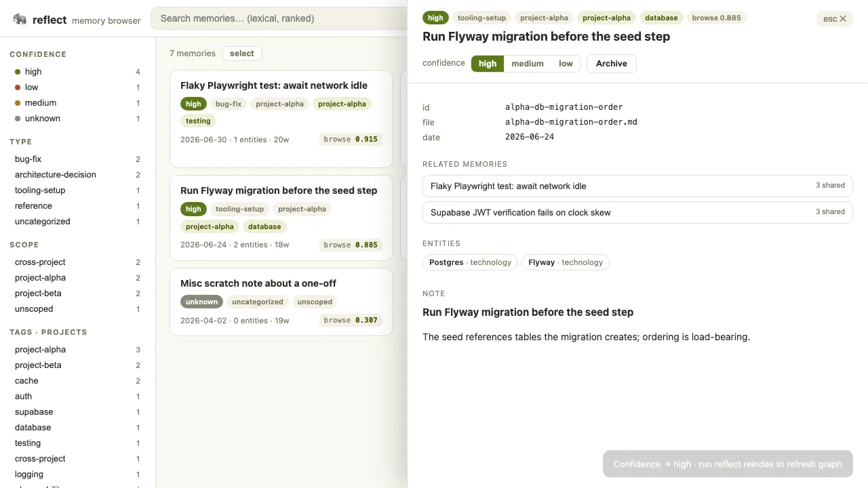Viewport: 868px width, 488px height.
Task: Open related memory Flaky Playwright test
Action: (637, 186)
